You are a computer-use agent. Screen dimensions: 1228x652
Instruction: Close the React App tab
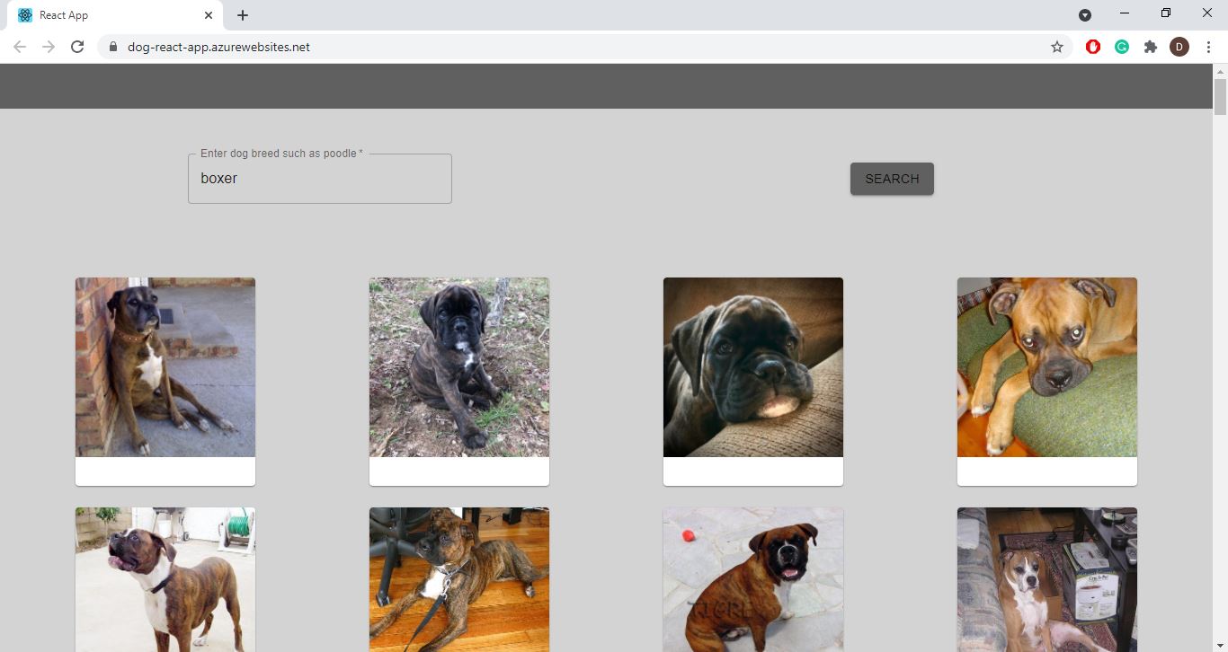click(209, 15)
